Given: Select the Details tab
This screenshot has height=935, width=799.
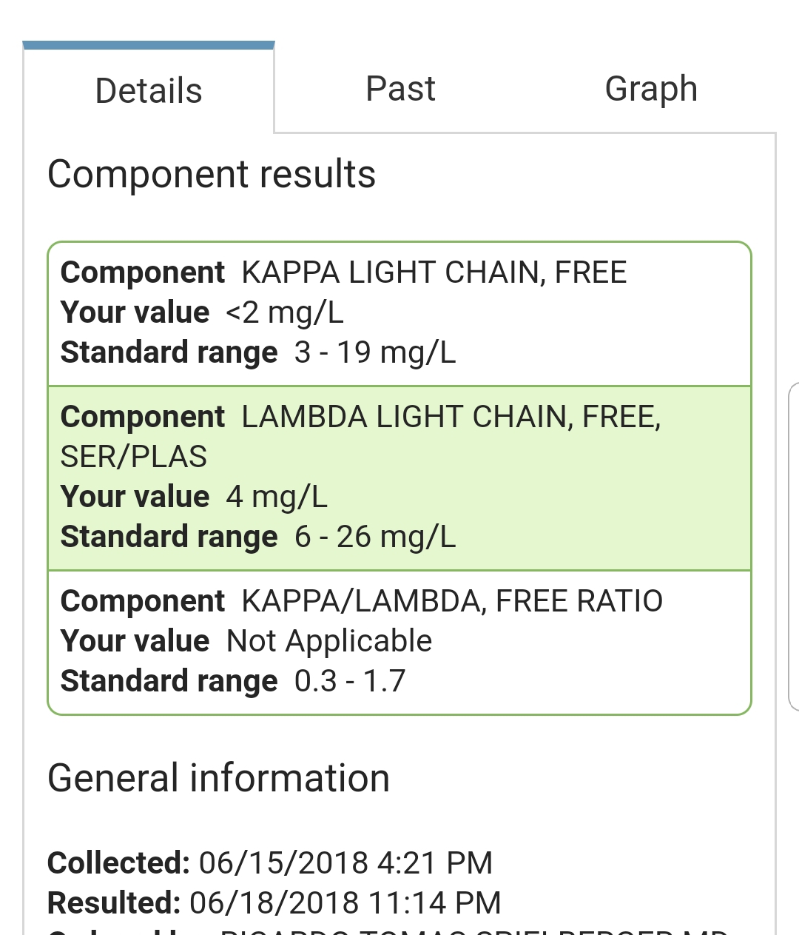Looking at the screenshot, I should click(x=149, y=92).
